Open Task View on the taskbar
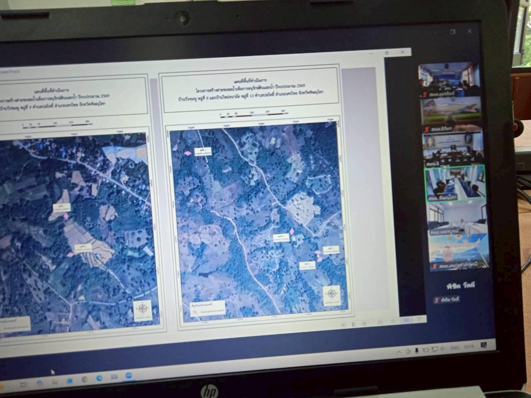Image resolution: width=531 pixels, height=398 pixels. (x=24, y=384)
